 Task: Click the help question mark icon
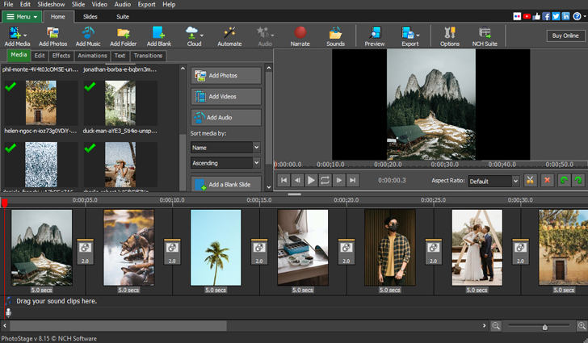coord(577,16)
